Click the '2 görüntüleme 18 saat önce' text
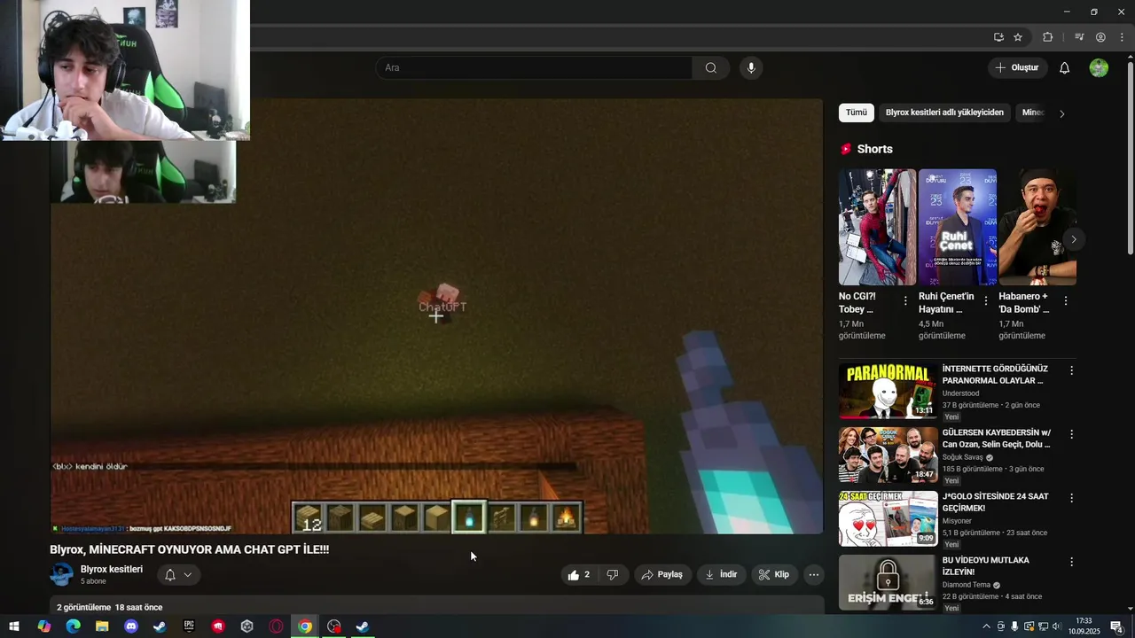Viewport: 1135px width, 638px height. (110, 607)
